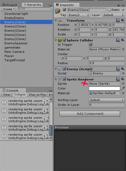This screenshot has width=126, height=171.
Task: Open the Hierarchy panel options menu
Action: (x=50, y=6)
